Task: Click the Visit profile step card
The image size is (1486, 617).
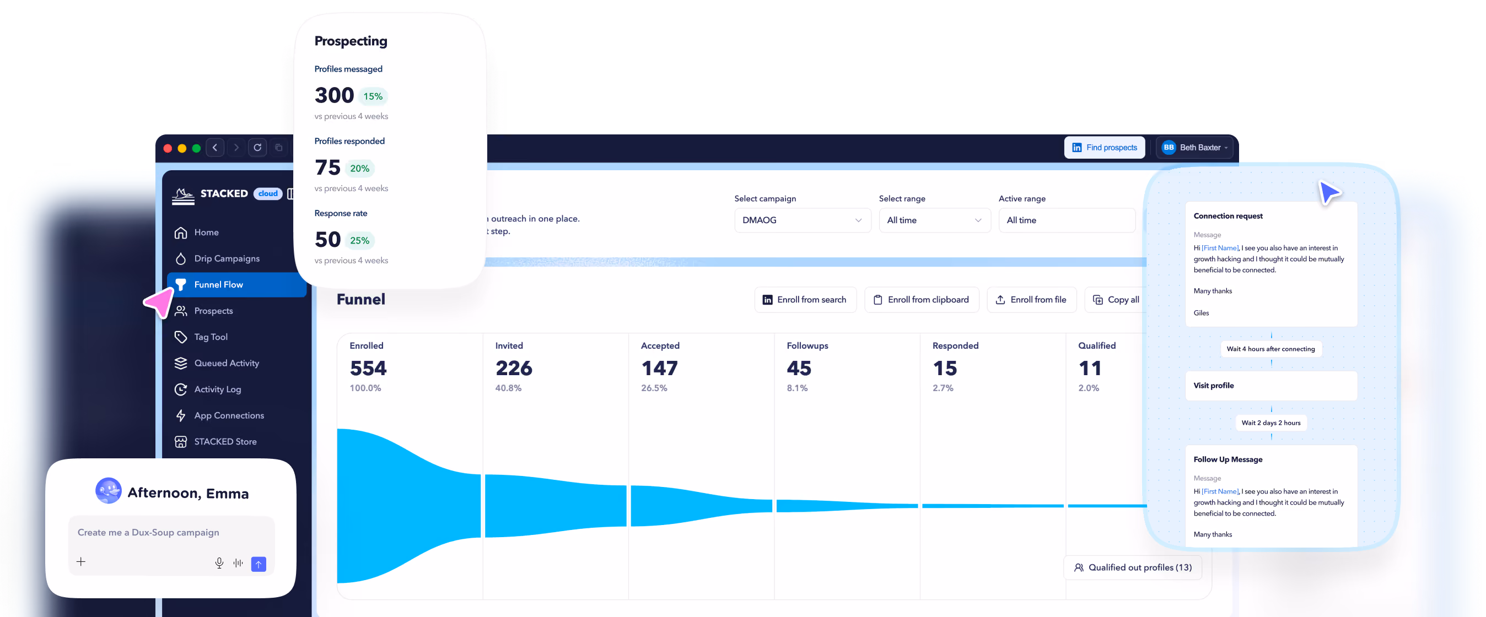Action: (1272, 386)
